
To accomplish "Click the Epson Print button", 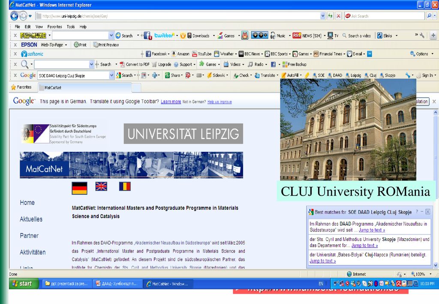I will tap(80, 45).
